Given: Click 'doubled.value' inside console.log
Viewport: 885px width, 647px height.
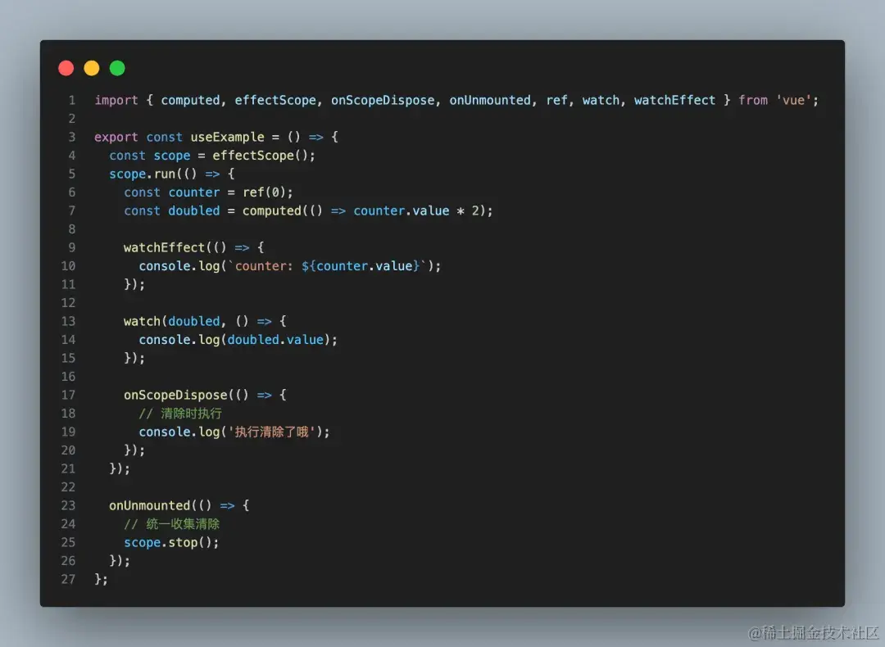Looking at the screenshot, I should [275, 340].
